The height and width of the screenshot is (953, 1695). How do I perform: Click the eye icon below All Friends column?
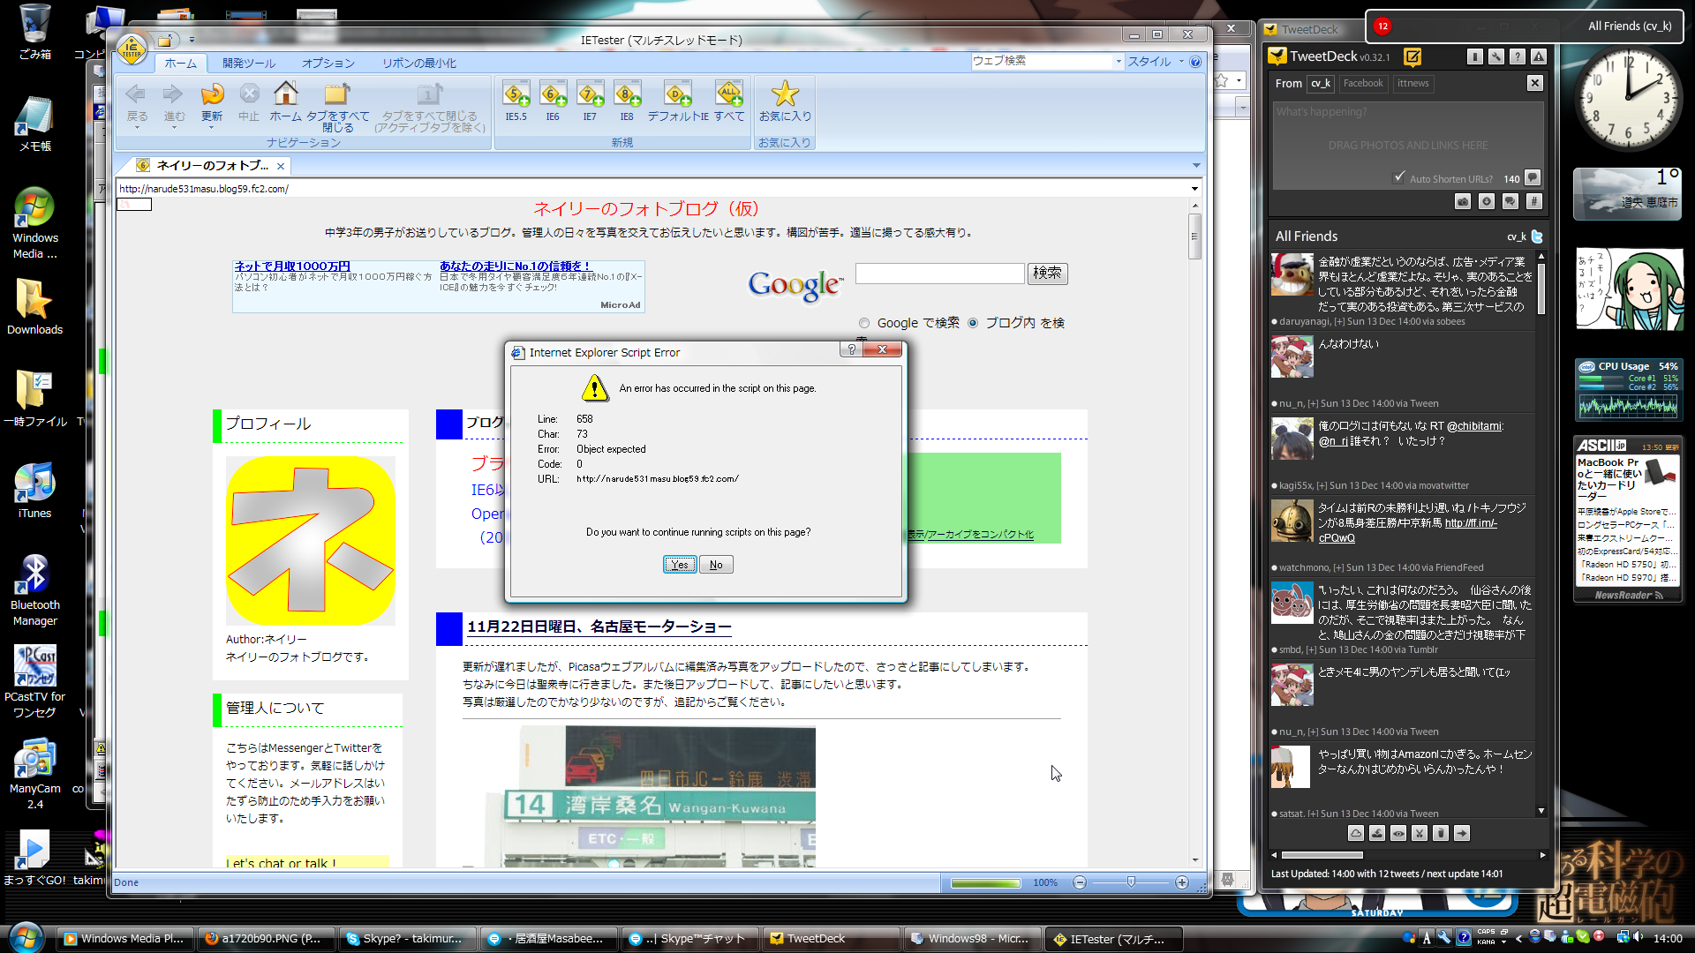point(1398,833)
